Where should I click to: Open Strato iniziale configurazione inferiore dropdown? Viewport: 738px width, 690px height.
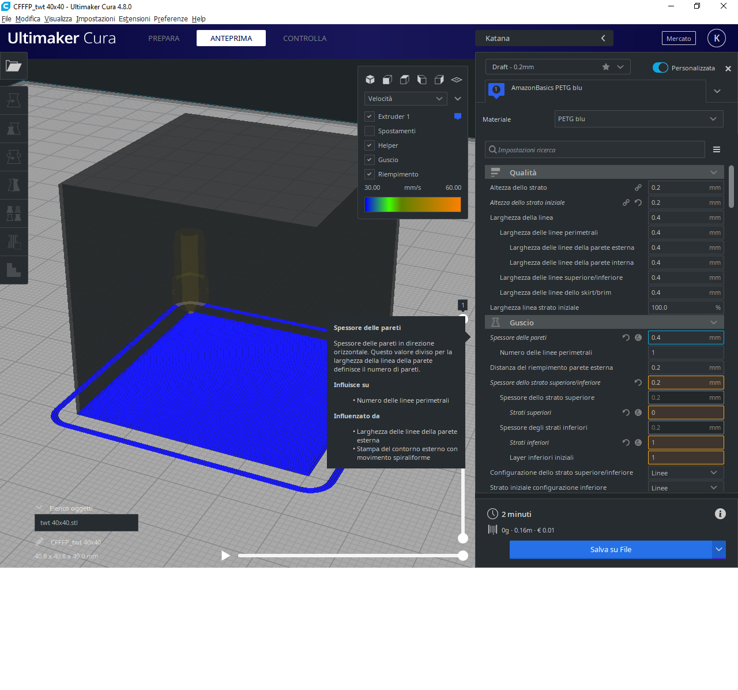point(686,487)
